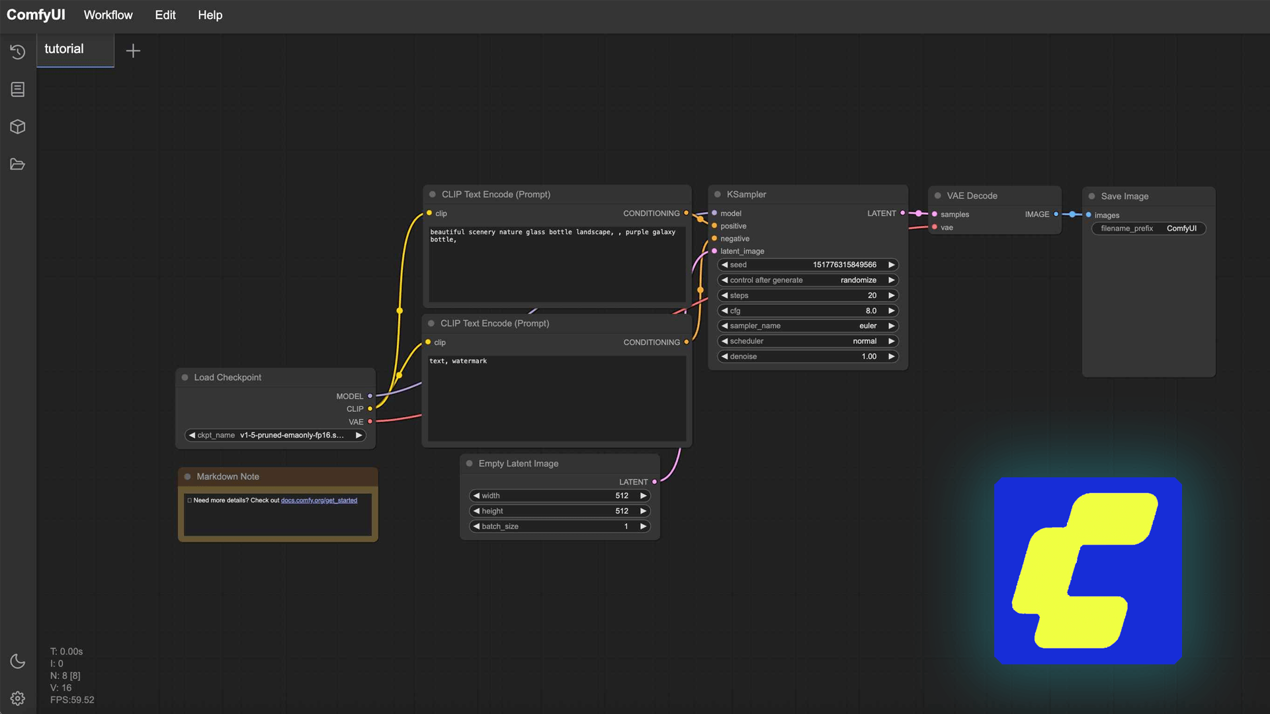Image resolution: width=1270 pixels, height=714 pixels.
Task: Collapse the Load Checkpoint node dot
Action: point(185,377)
